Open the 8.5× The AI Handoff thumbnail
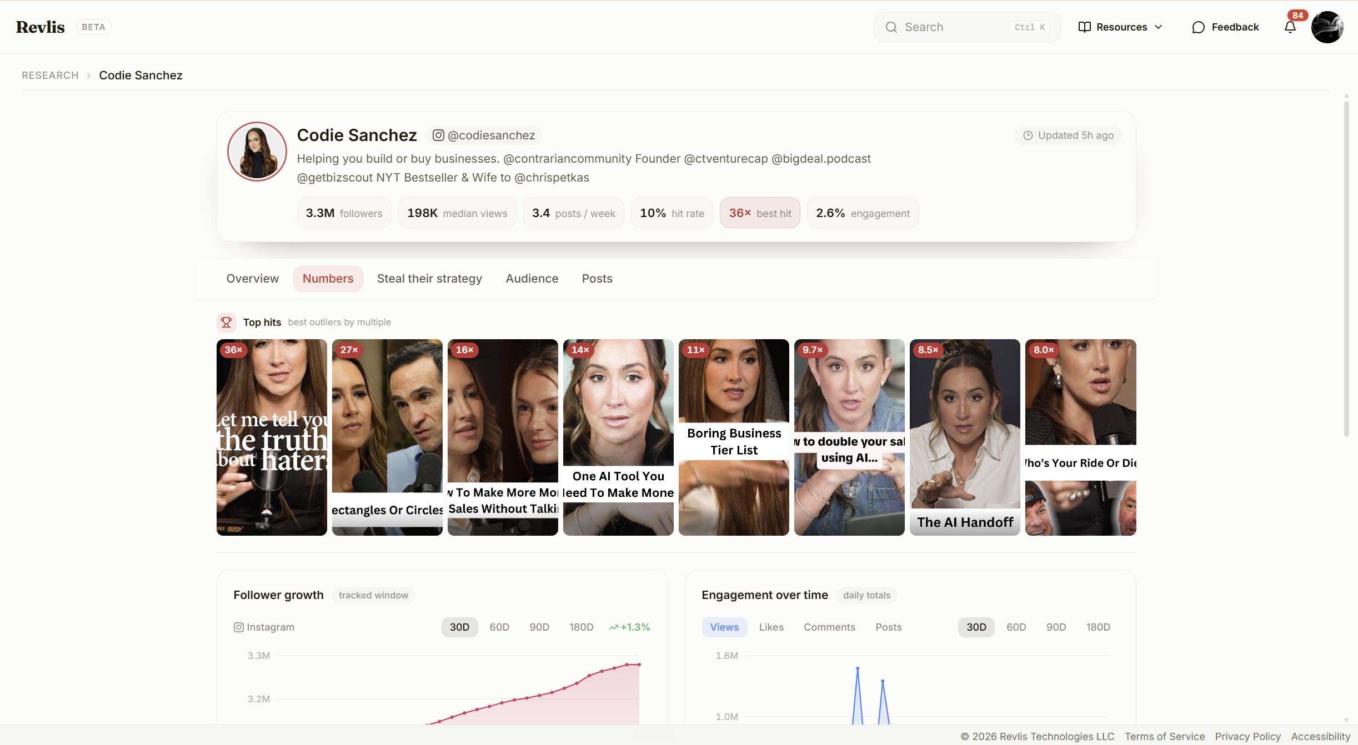 tap(965, 437)
